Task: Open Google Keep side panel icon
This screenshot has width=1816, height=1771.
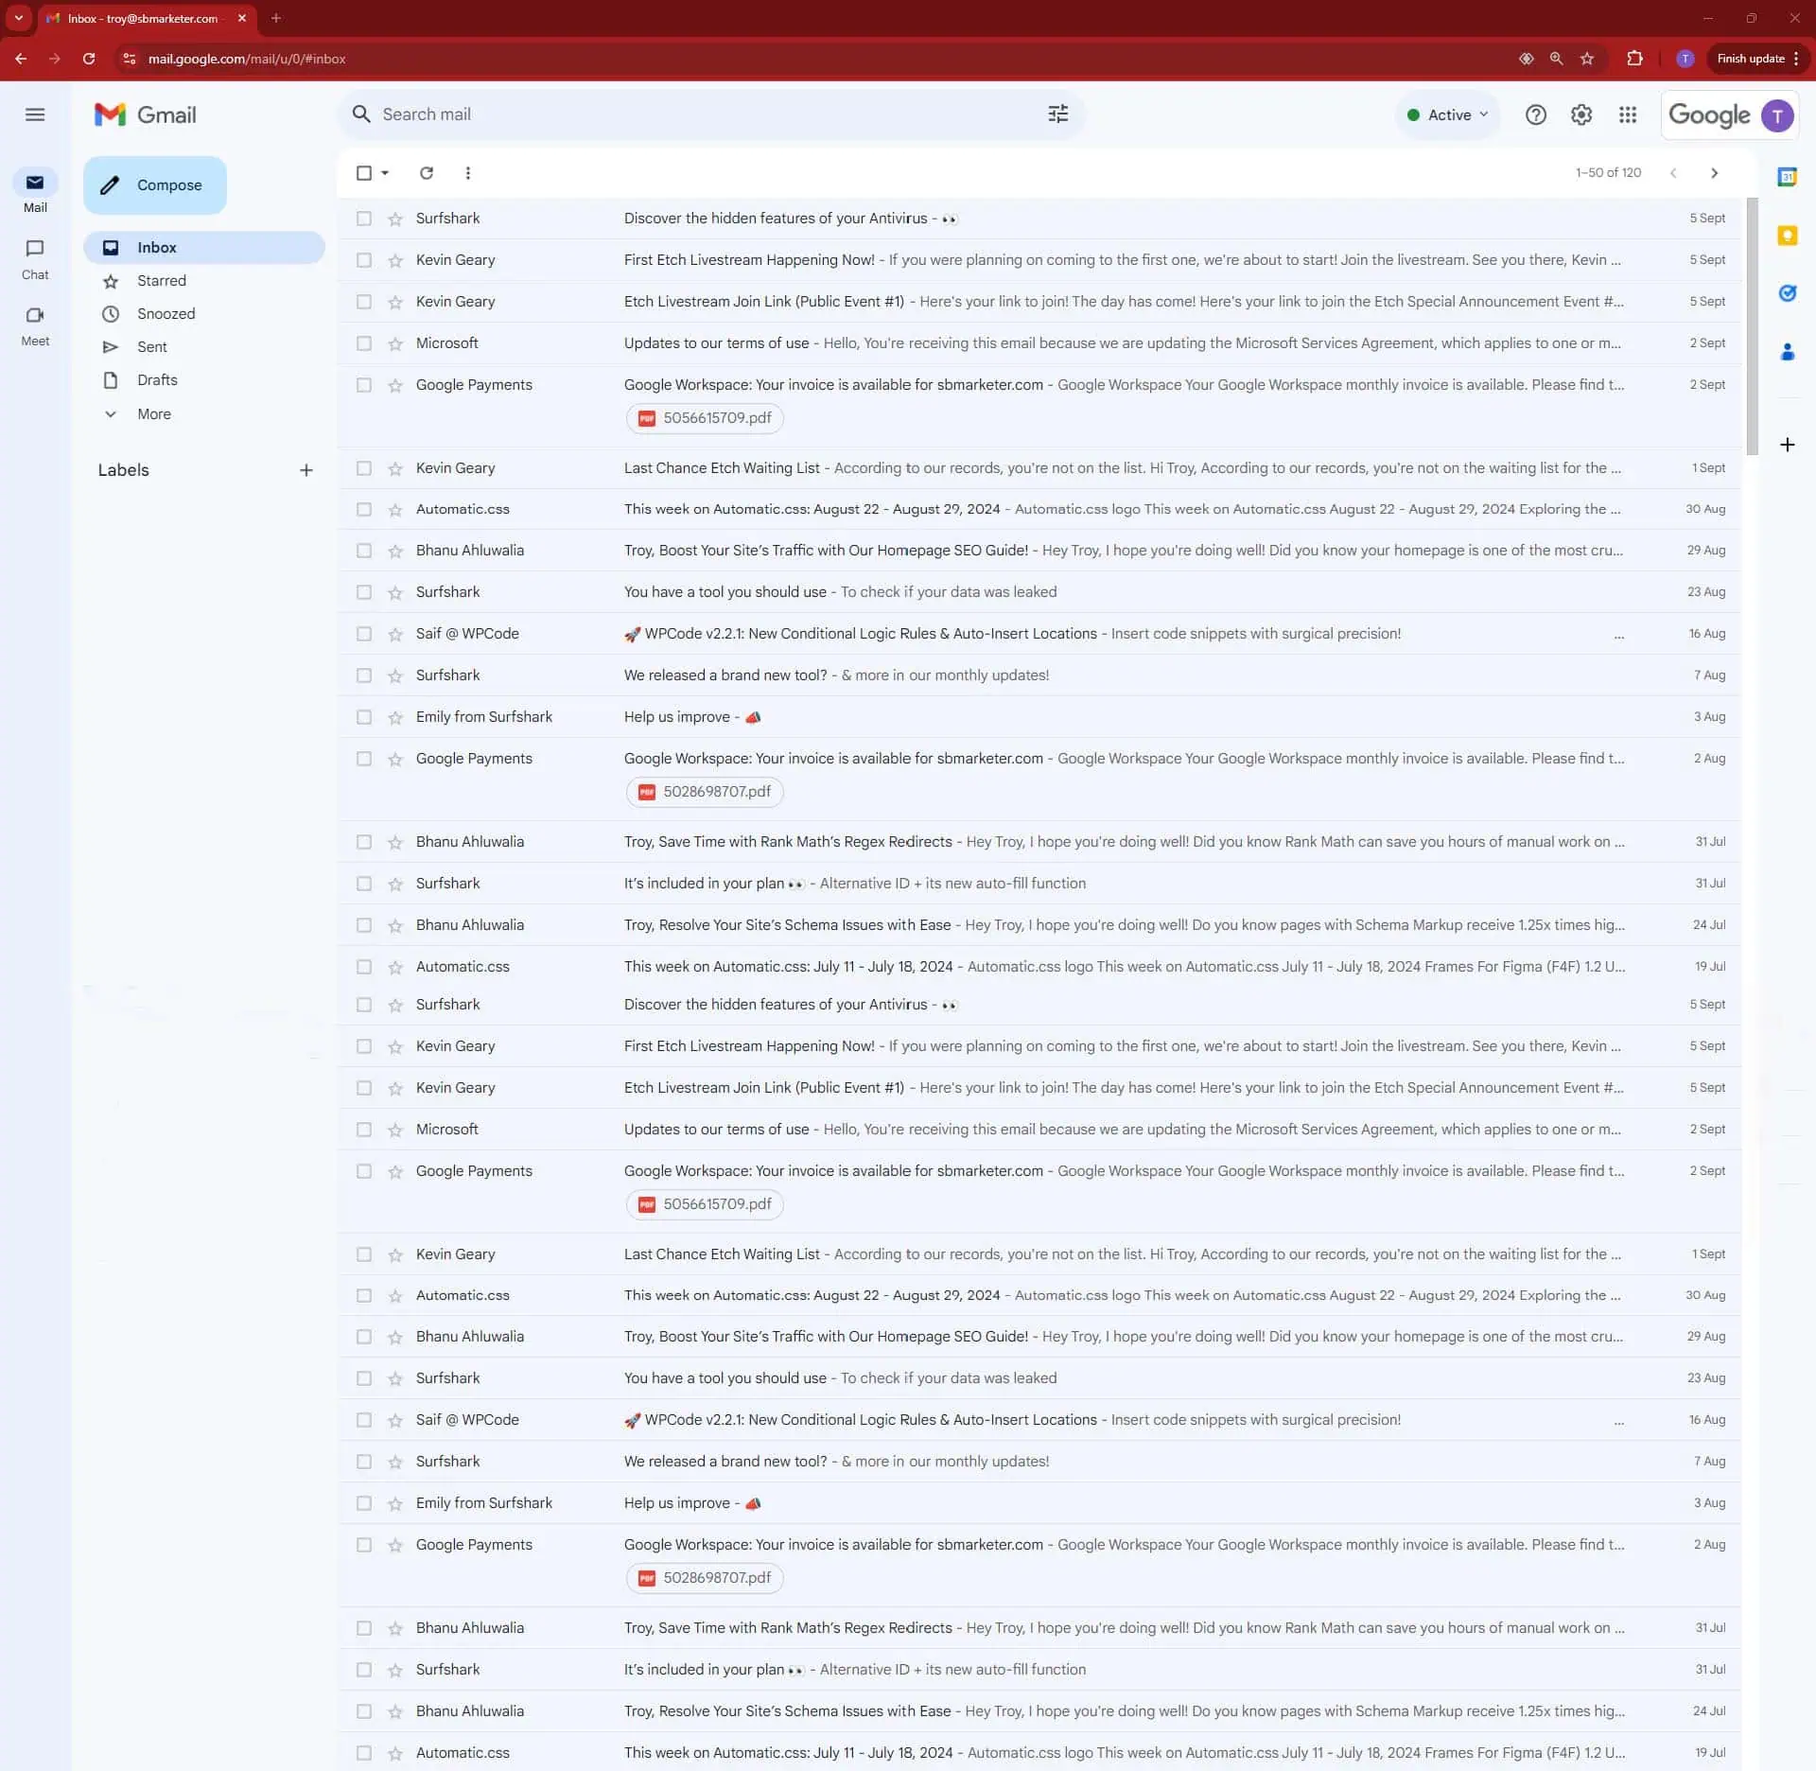Action: pyautogui.click(x=1787, y=236)
